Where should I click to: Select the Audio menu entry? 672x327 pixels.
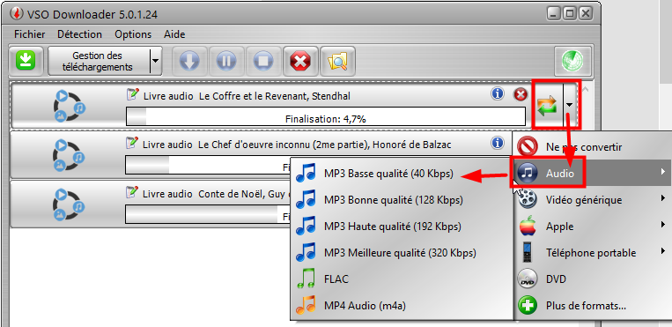pos(592,174)
